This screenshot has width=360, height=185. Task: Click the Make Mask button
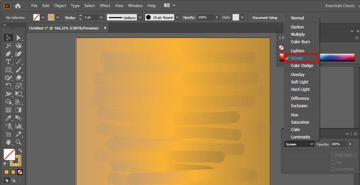pos(343,155)
